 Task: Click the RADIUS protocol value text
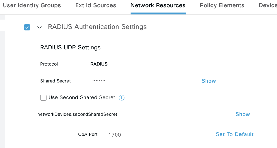pyautogui.click(x=99, y=64)
